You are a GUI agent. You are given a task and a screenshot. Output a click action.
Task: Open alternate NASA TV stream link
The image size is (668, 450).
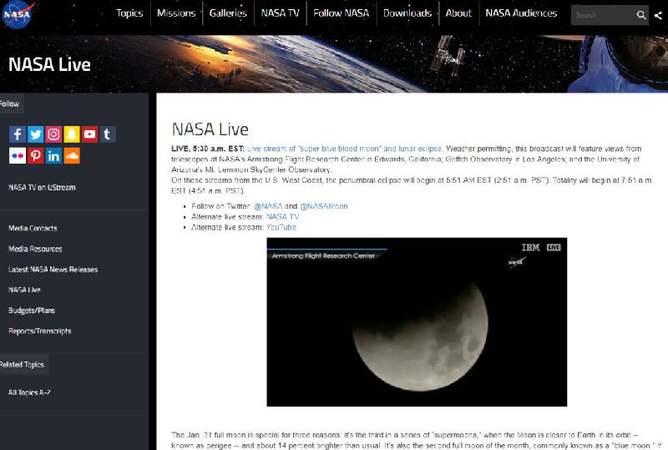click(282, 216)
